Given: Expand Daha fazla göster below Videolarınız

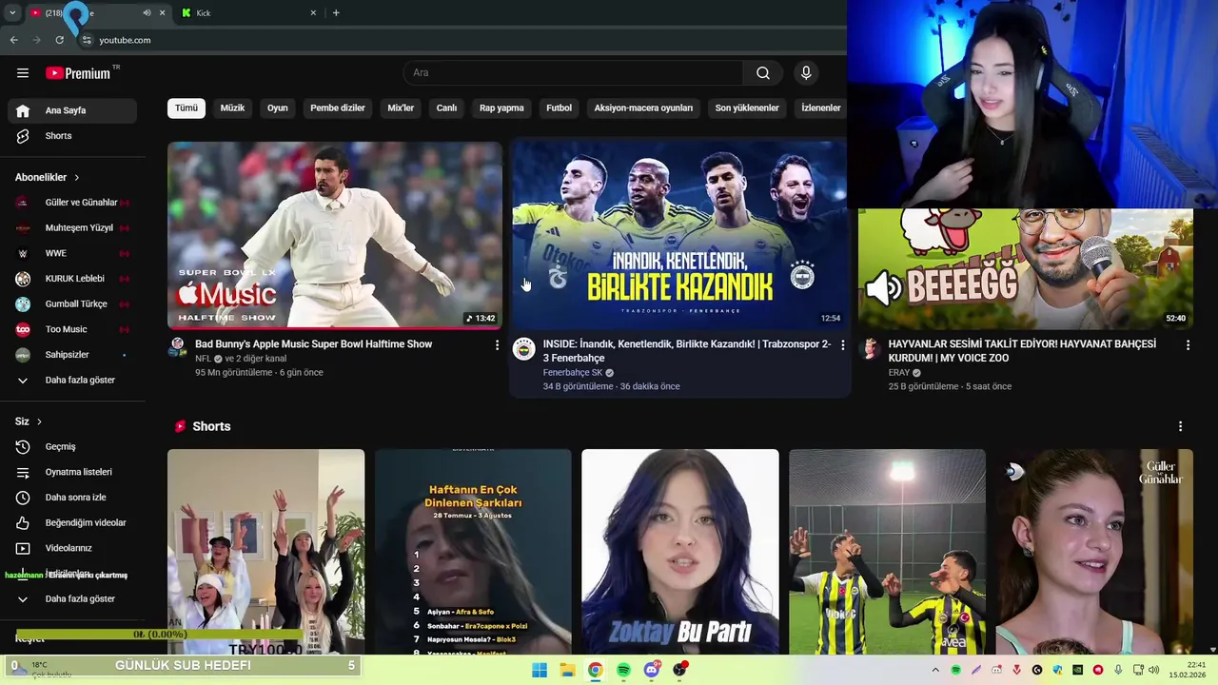Looking at the screenshot, I should [x=72, y=599].
